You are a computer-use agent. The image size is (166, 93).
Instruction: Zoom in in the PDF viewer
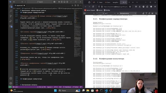click(118, 13)
